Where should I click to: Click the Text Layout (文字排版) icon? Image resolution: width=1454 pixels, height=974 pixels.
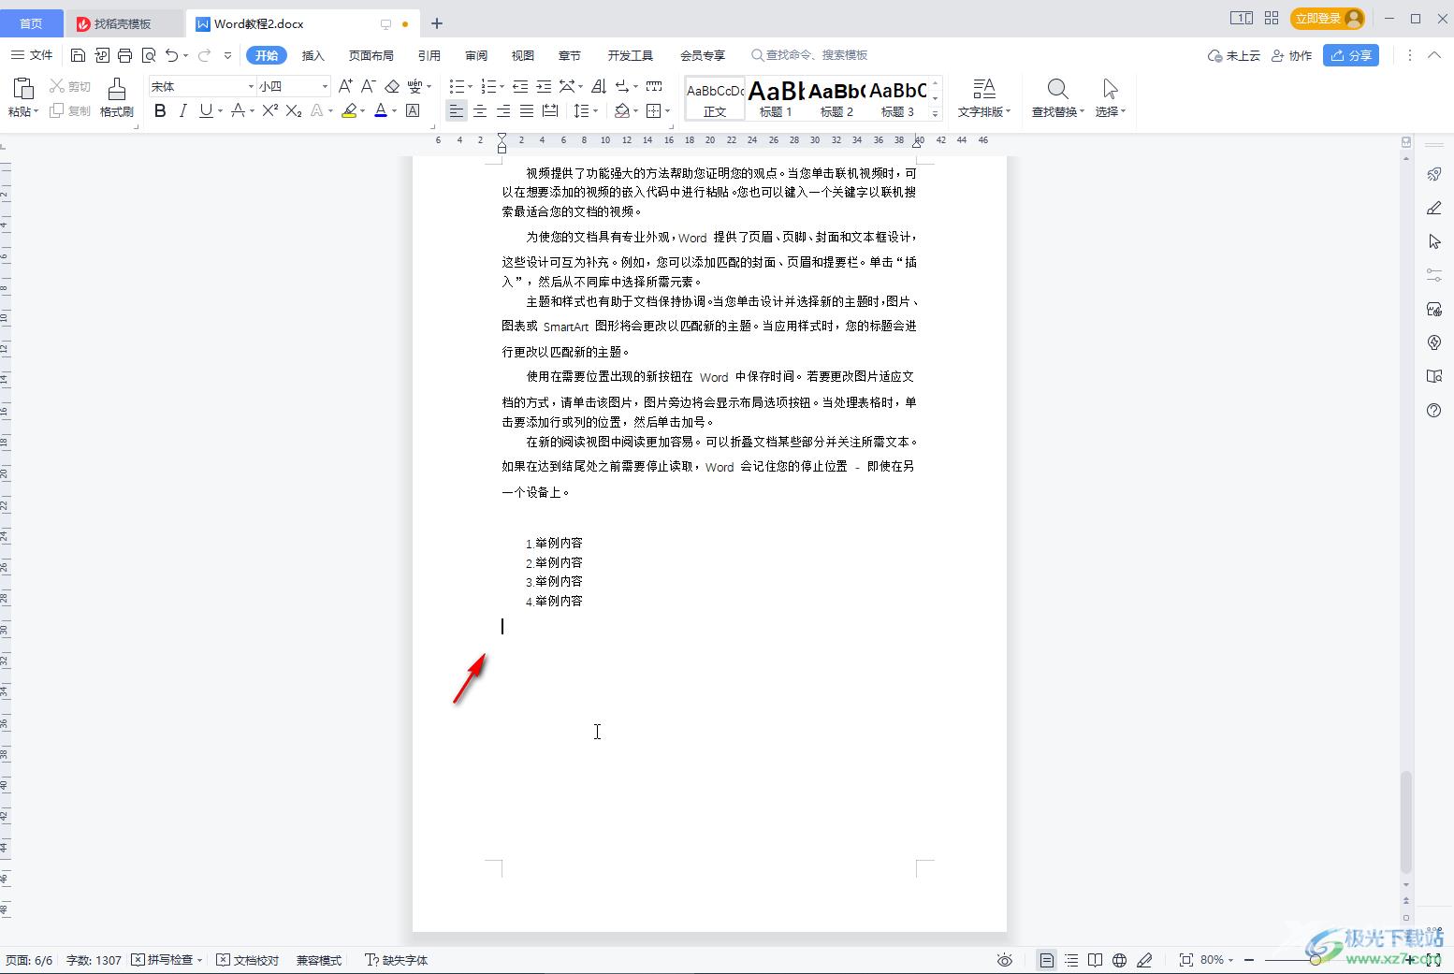coord(984,89)
